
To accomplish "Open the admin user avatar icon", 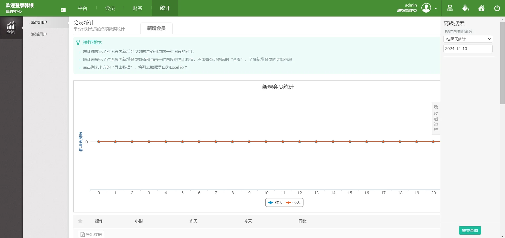I will coord(426,8).
